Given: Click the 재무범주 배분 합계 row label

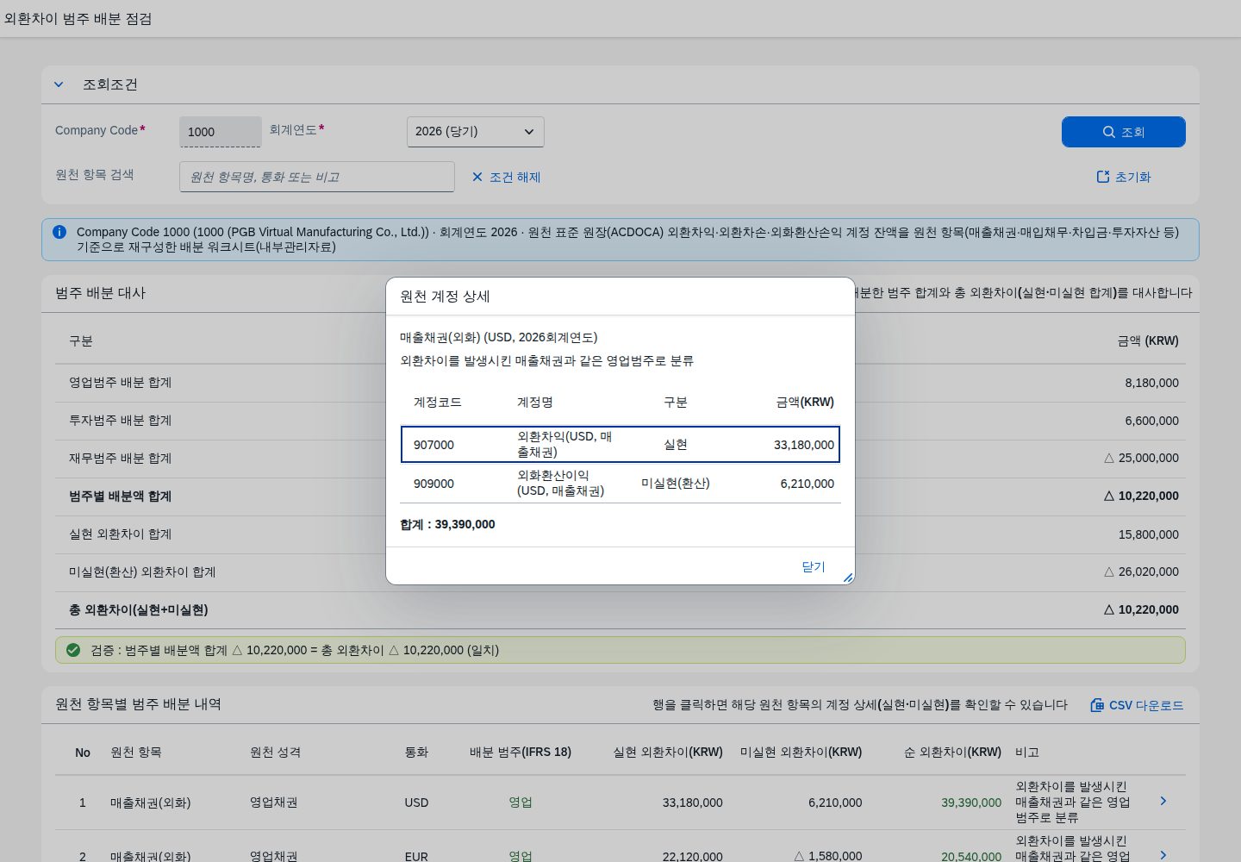Looking at the screenshot, I should coord(121,459).
